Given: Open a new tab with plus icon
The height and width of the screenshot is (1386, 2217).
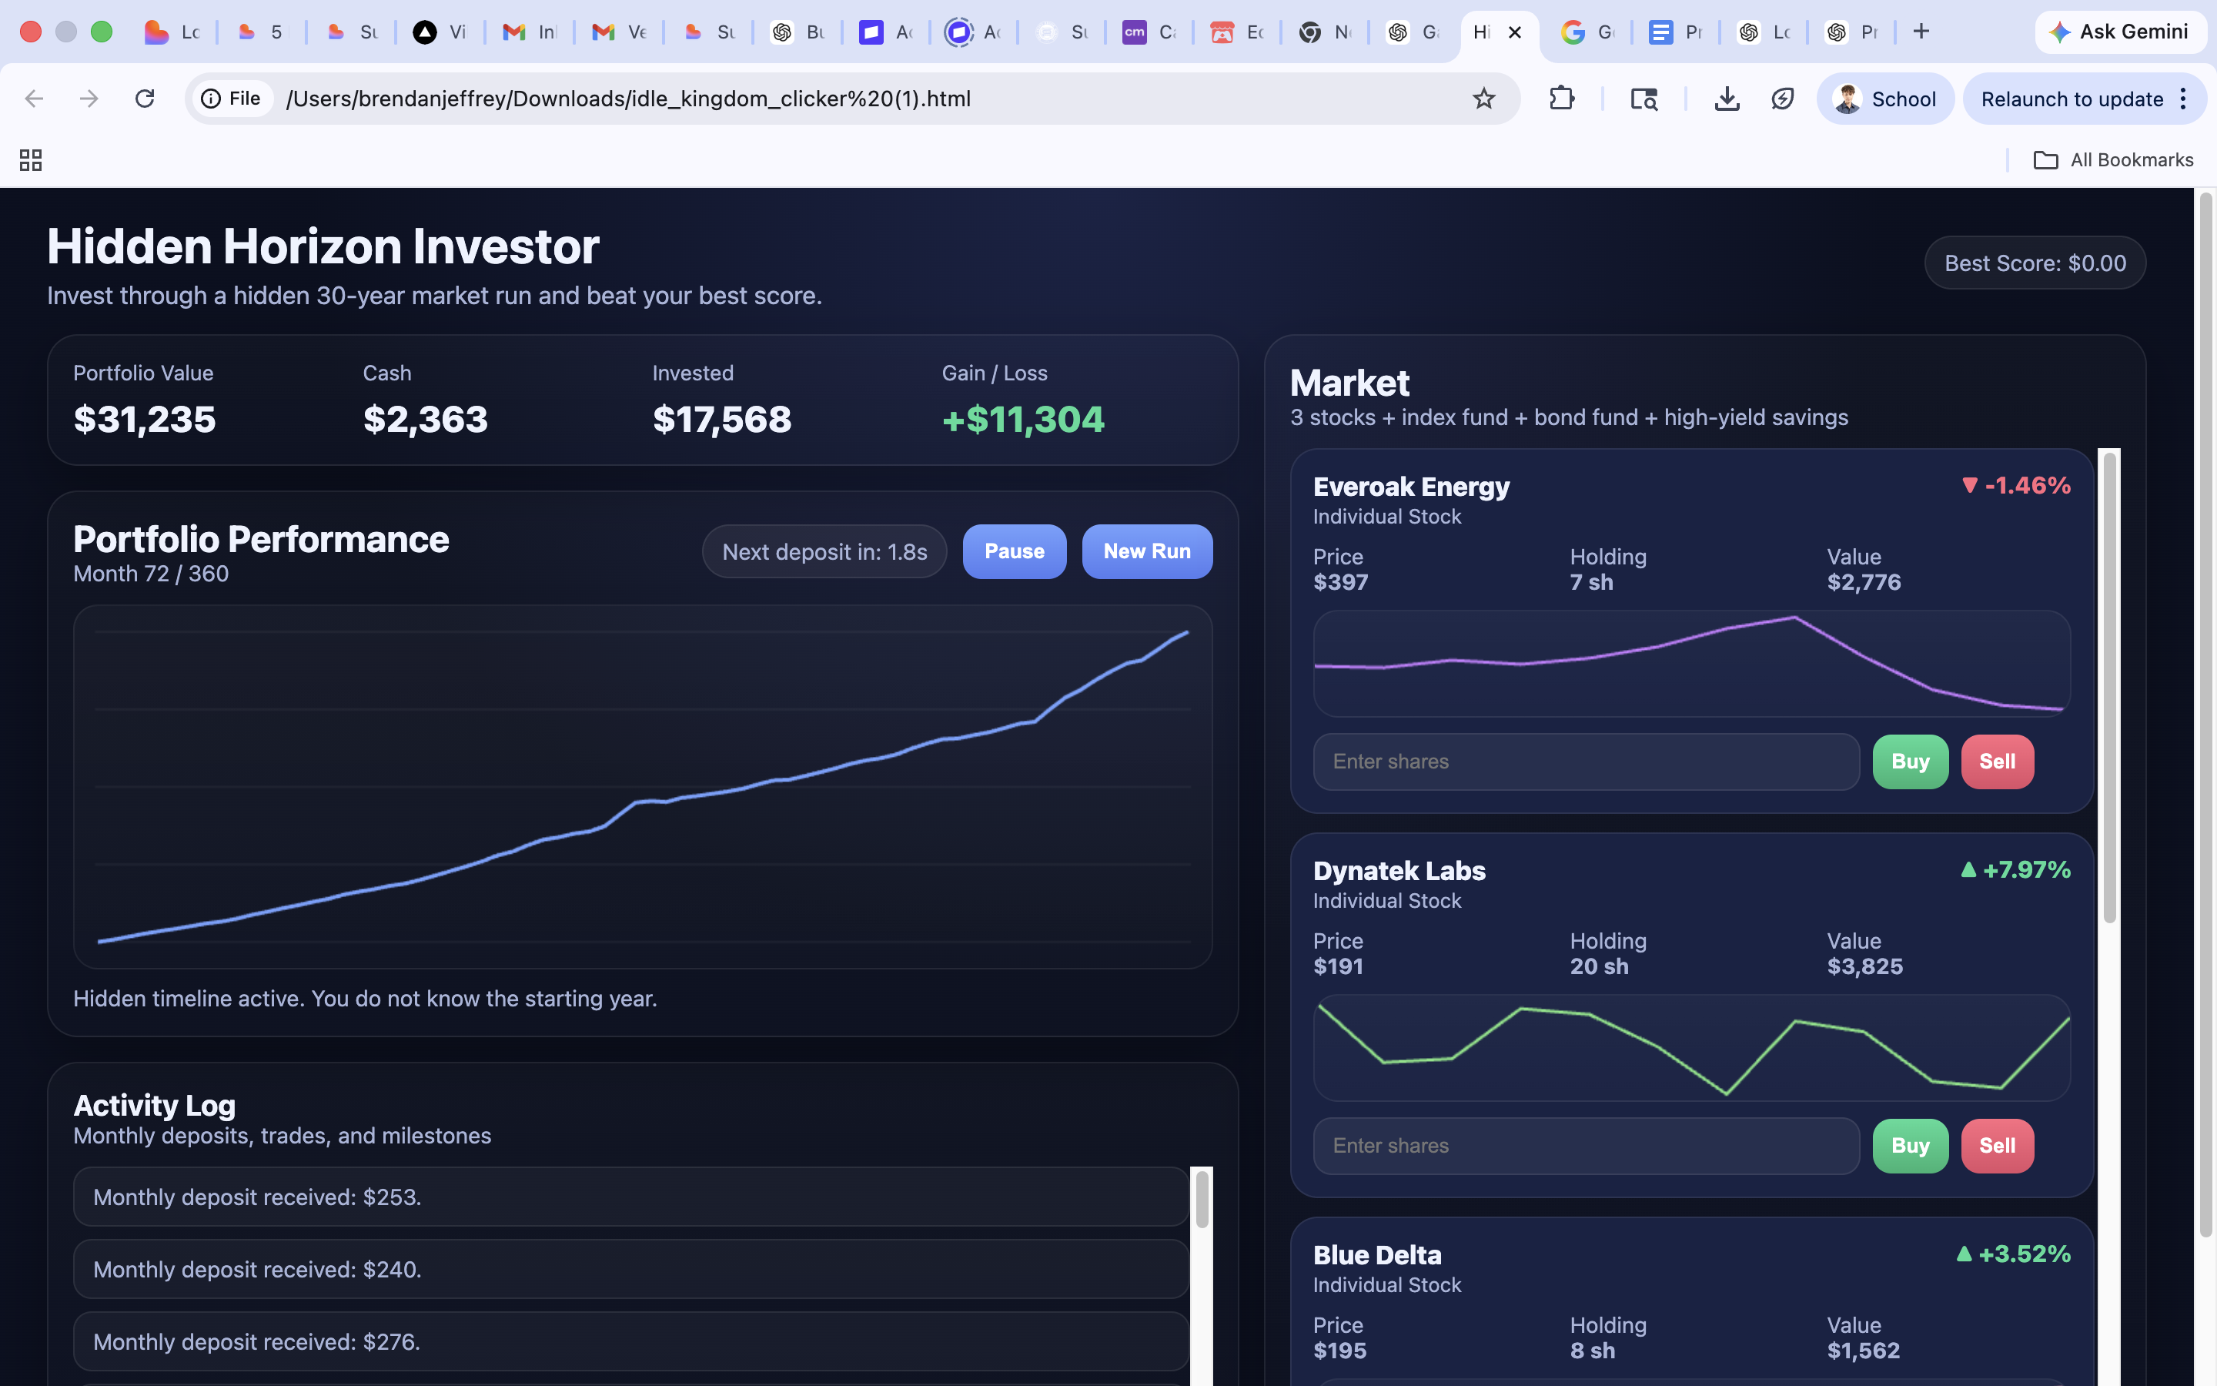Looking at the screenshot, I should click(x=1921, y=31).
